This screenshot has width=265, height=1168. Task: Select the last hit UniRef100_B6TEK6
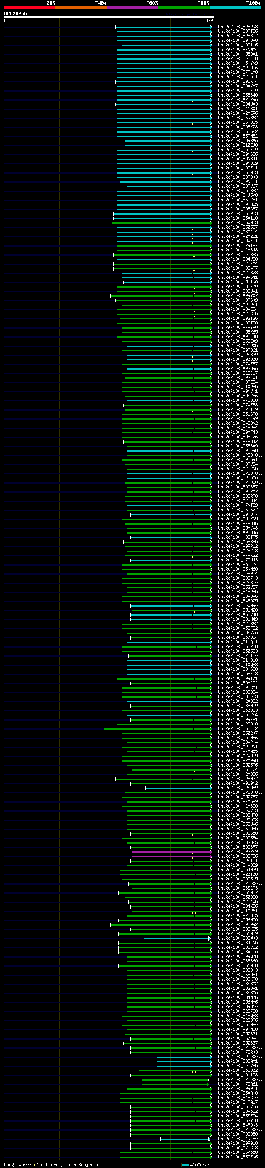[x=238, y=1157]
